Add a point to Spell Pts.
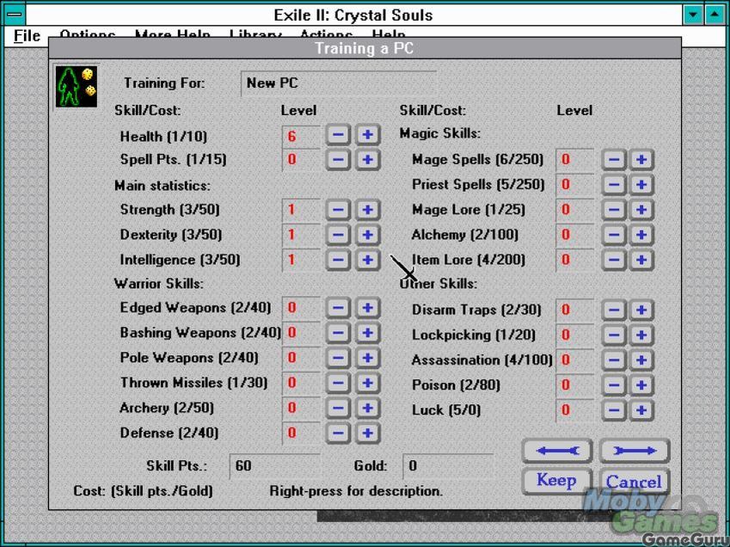Viewport: 730px width, 547px height. coord(368,160)
